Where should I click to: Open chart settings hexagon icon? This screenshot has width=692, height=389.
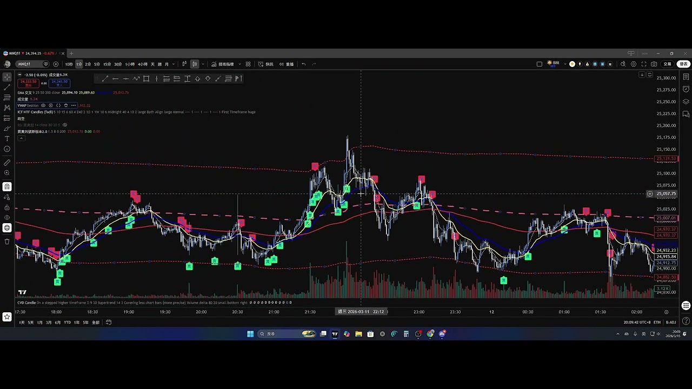point(634,64)
